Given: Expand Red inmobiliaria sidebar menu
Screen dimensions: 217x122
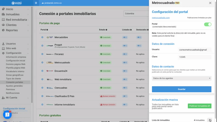Looking at the screenshot, I should pyautogui.click(x=15, y=20).
